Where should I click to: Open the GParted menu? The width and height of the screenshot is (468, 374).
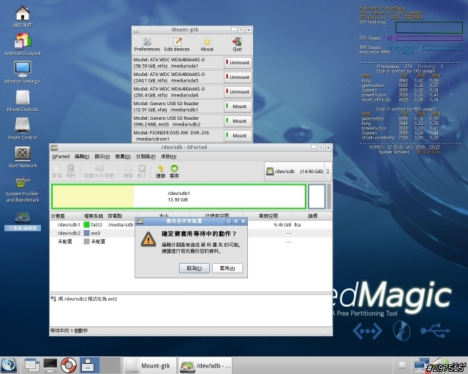pyautogui.click(x=61, y=156)
